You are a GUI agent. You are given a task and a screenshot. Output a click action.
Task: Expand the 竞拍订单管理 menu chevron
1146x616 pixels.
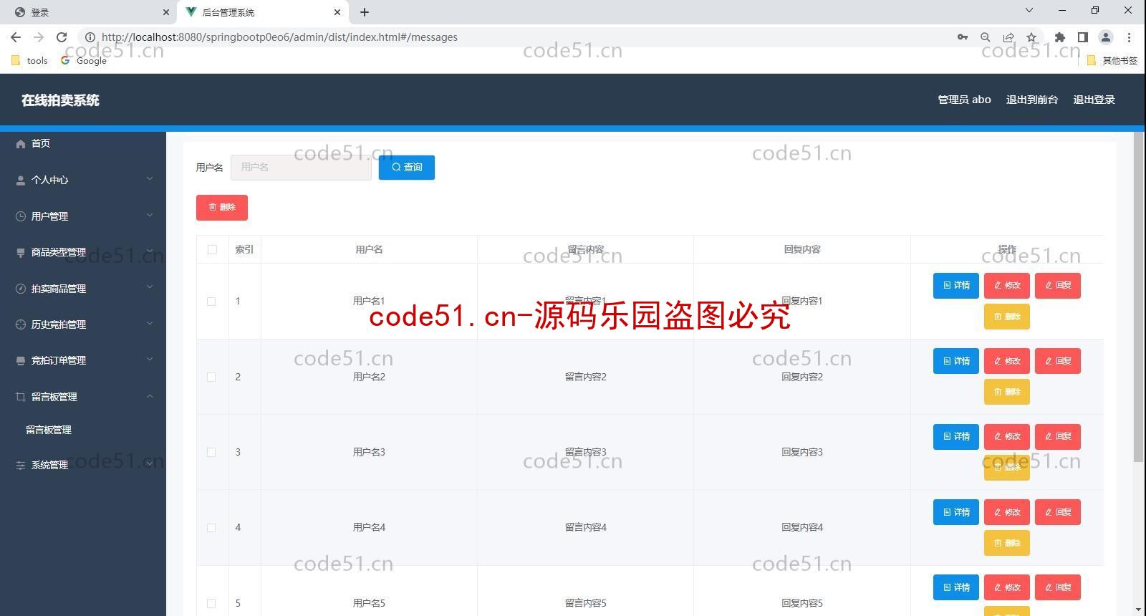click(x=150, y=360)
